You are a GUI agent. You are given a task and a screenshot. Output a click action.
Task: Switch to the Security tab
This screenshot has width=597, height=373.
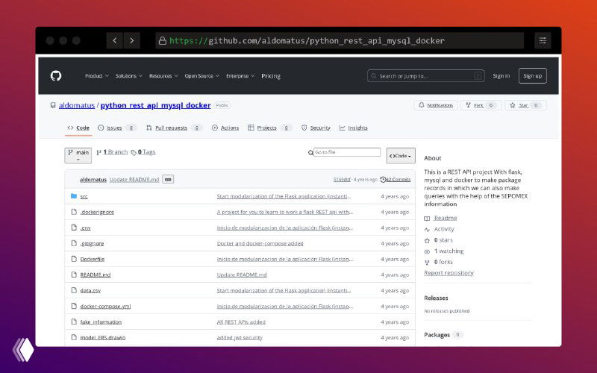click(316, 128)
